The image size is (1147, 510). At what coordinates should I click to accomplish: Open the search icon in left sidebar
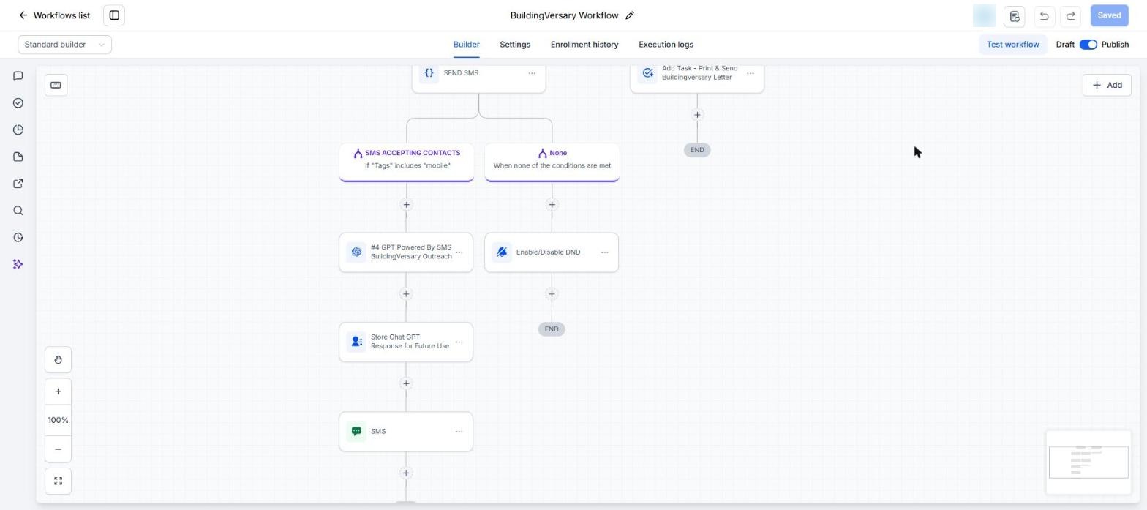pyautogui.click(x=18, y=211)
